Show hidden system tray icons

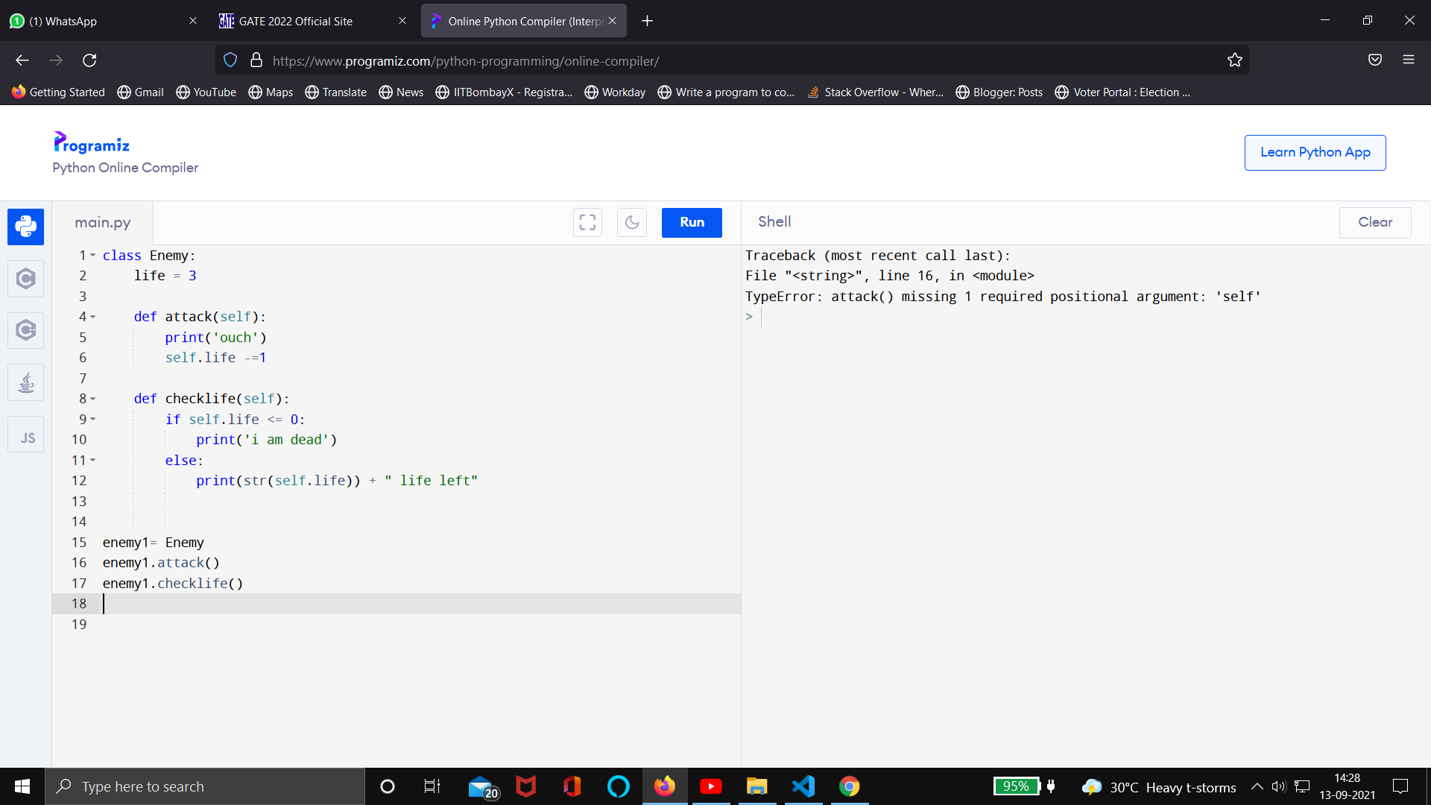pos(1257,786)
